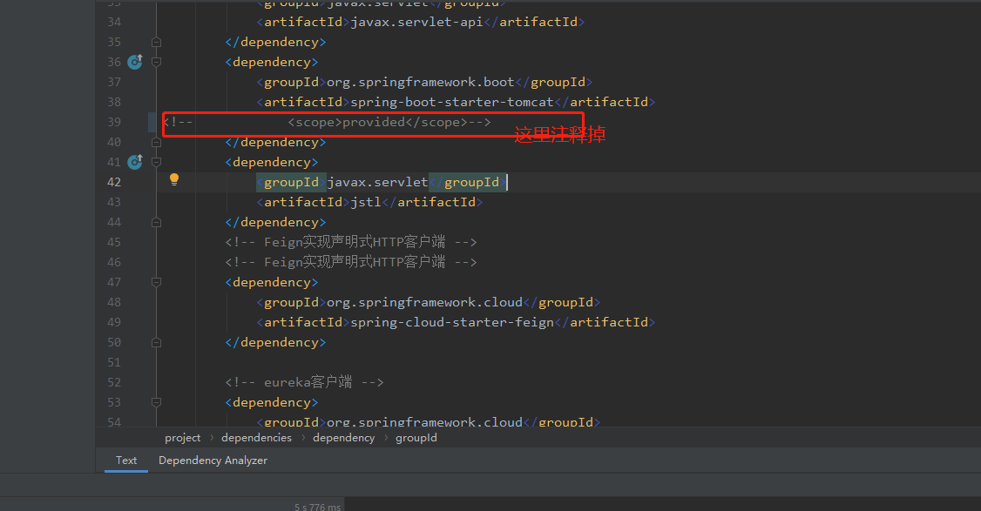
Task: Click the Maven gutter icon beside line 41
Action: coord(134,162)
